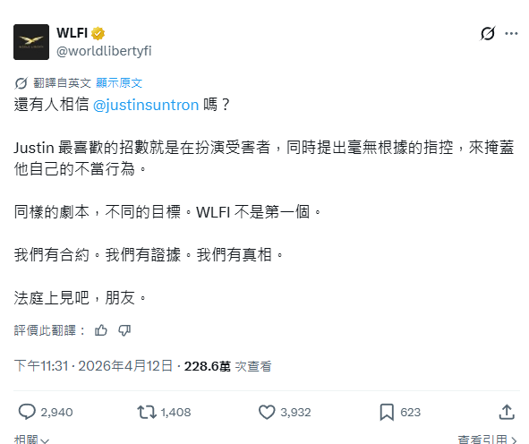
Task: Click the WLFI display name
Action: click(72, 33)
